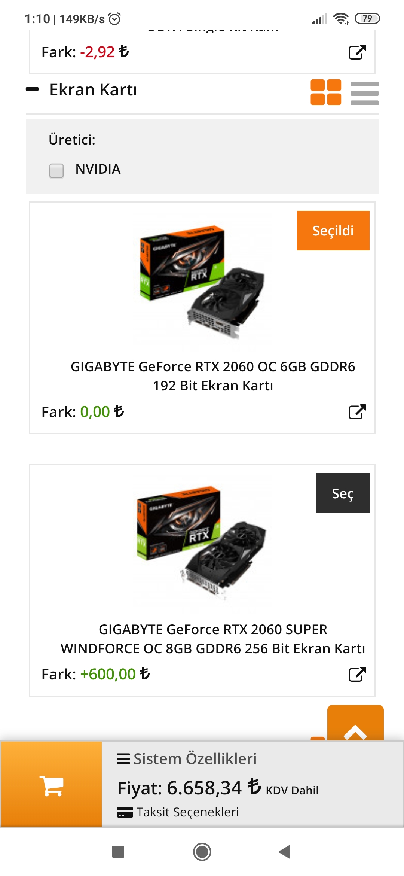Open GIGABYTE RTX 2060 SUPER WINDFORCE title
This screenshot has height=876, width=404.
point(213,639)
